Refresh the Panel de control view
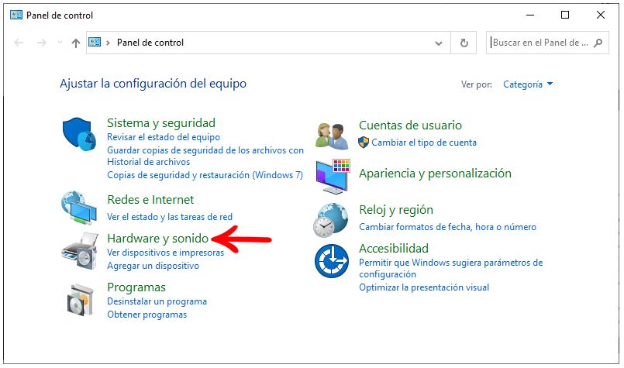 (464, 43)
